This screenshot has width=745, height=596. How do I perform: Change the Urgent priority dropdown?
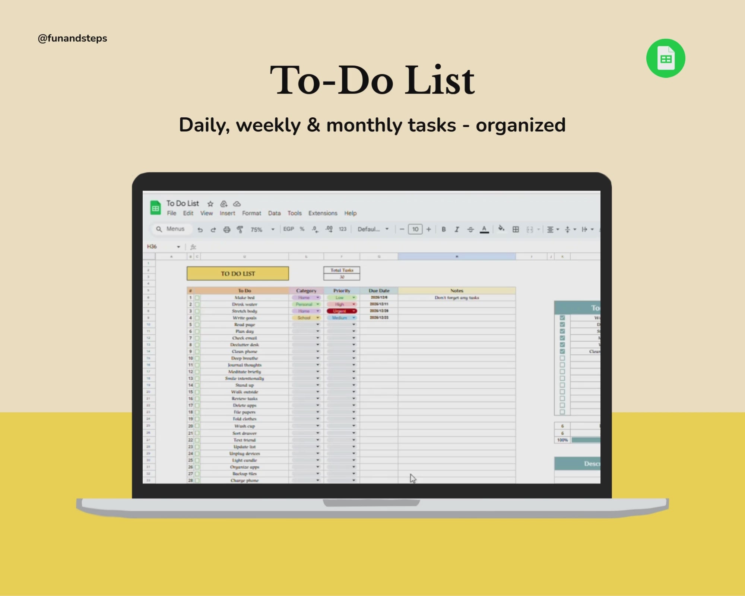[x=342, y=311]
